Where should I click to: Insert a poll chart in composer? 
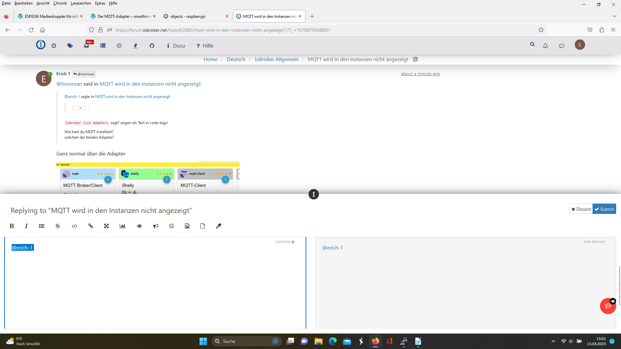pyautogui.click(x=123, y=226)
